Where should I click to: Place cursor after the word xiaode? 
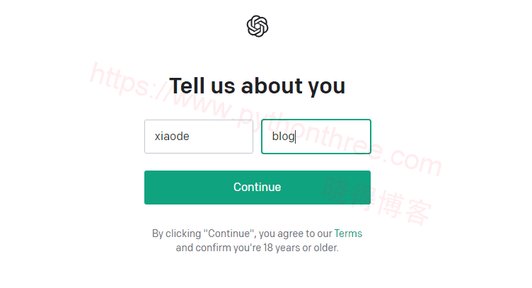coord(190,137)
